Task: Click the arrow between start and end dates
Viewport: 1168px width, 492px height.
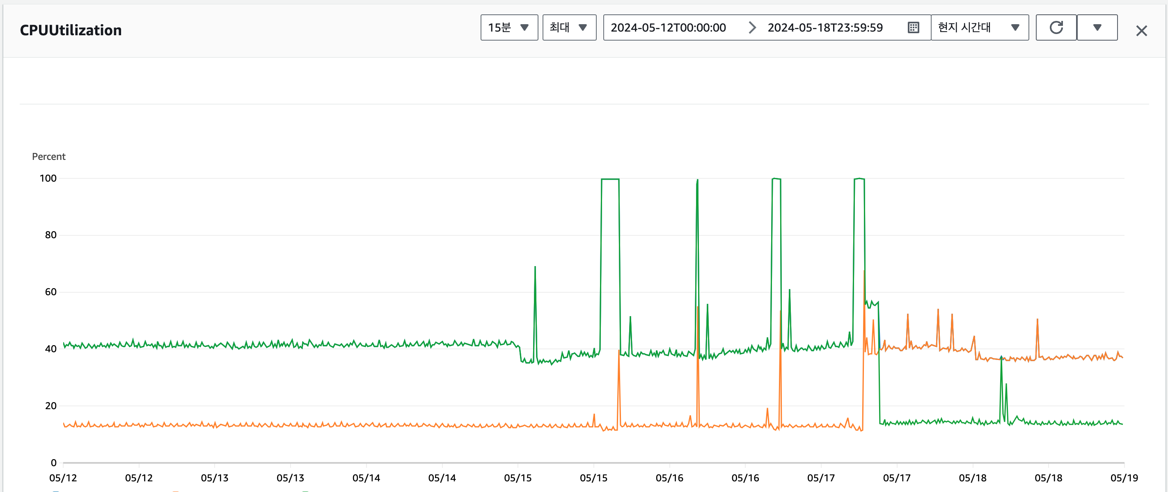Action: coord(752,27)
